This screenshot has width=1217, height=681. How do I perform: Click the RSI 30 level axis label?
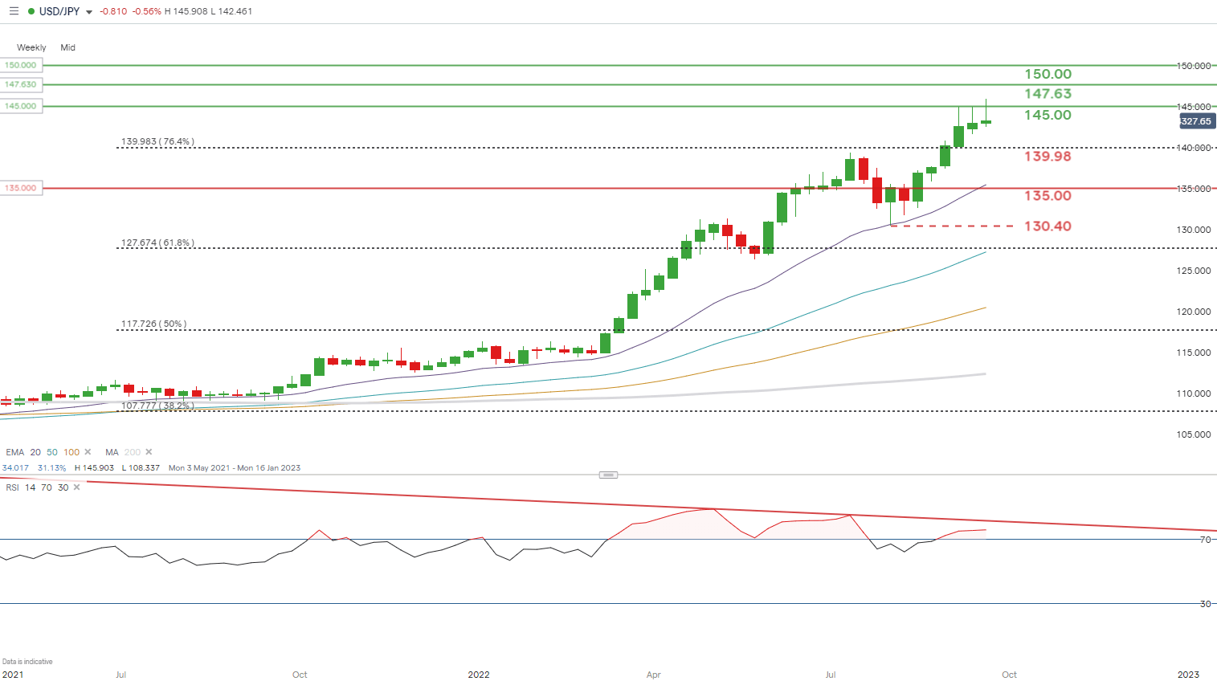click(1205, 604)
